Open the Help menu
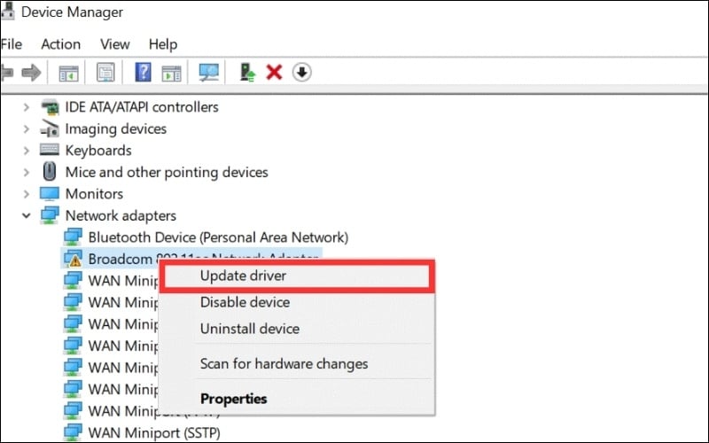 click(x=163, y=44)
